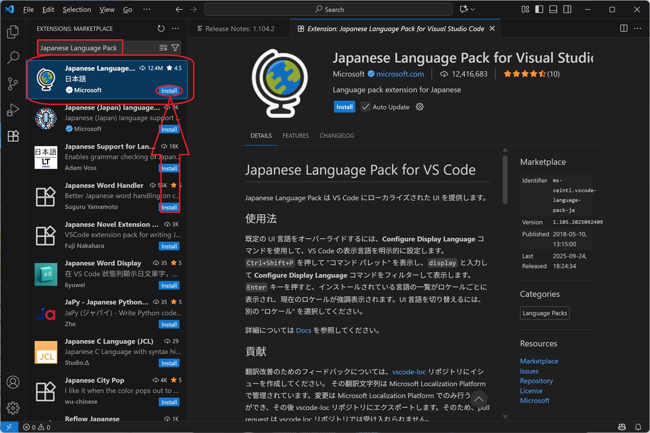
Task: Open the Run and Debug view
Action: click(13, 110)
